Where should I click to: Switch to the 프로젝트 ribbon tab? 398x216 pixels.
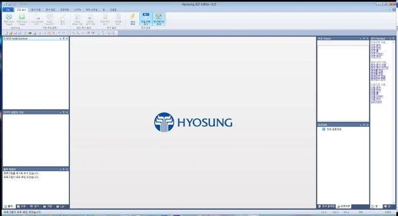tap(64, 10)
